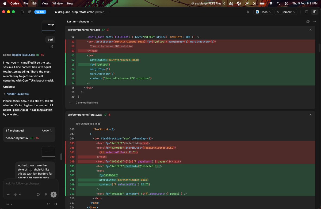
Task: Open the git branch icon
Action: tap(48, 204)
